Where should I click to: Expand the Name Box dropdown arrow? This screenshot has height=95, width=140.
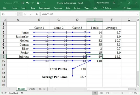pyautogui.click(x=16, y=14)
